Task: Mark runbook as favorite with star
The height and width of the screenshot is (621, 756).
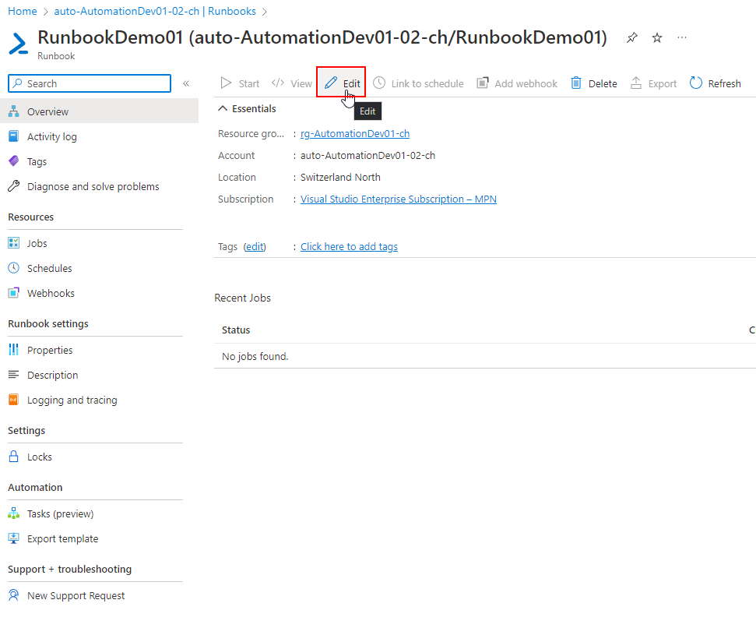Action: (x=656, y=37)
